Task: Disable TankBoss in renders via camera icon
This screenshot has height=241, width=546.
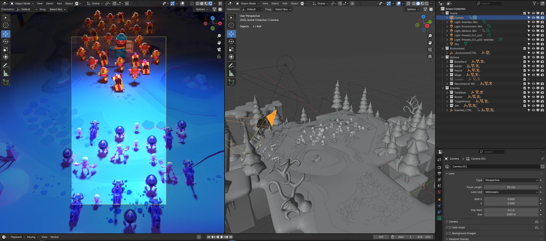Action: 542,93
